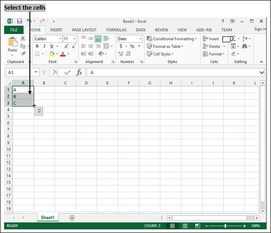The height and width of the screenshot is (233, 271).
Task: Decrease decimal places
Action: tap(128, 54)
